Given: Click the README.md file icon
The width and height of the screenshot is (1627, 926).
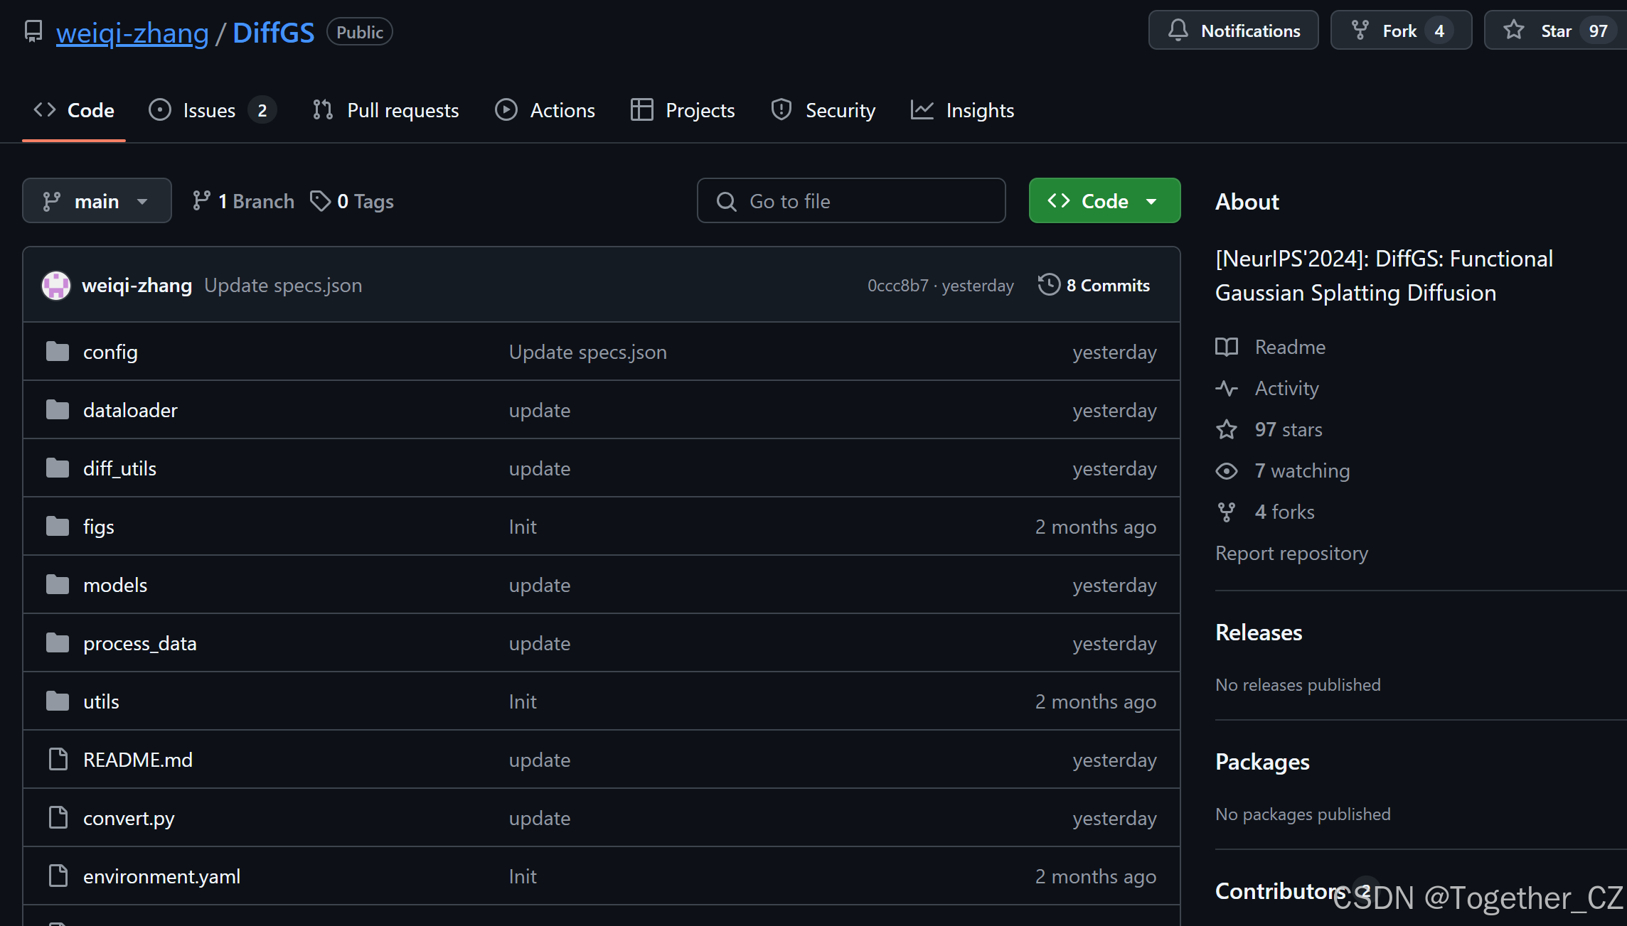Looking at the screenshot, I should coord(58,760).
